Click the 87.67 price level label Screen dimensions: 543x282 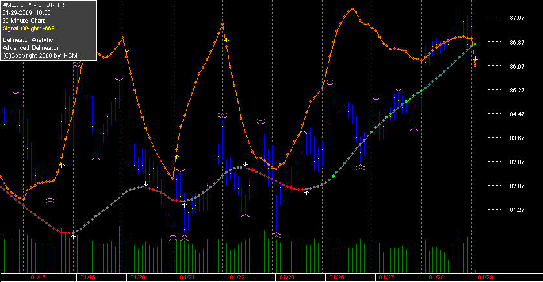(x=516, y=18)
